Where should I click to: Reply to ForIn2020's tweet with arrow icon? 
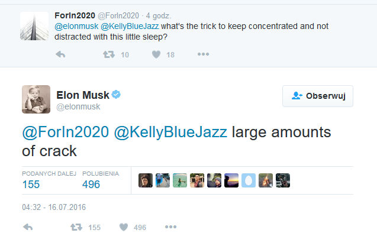coord(60,54)
